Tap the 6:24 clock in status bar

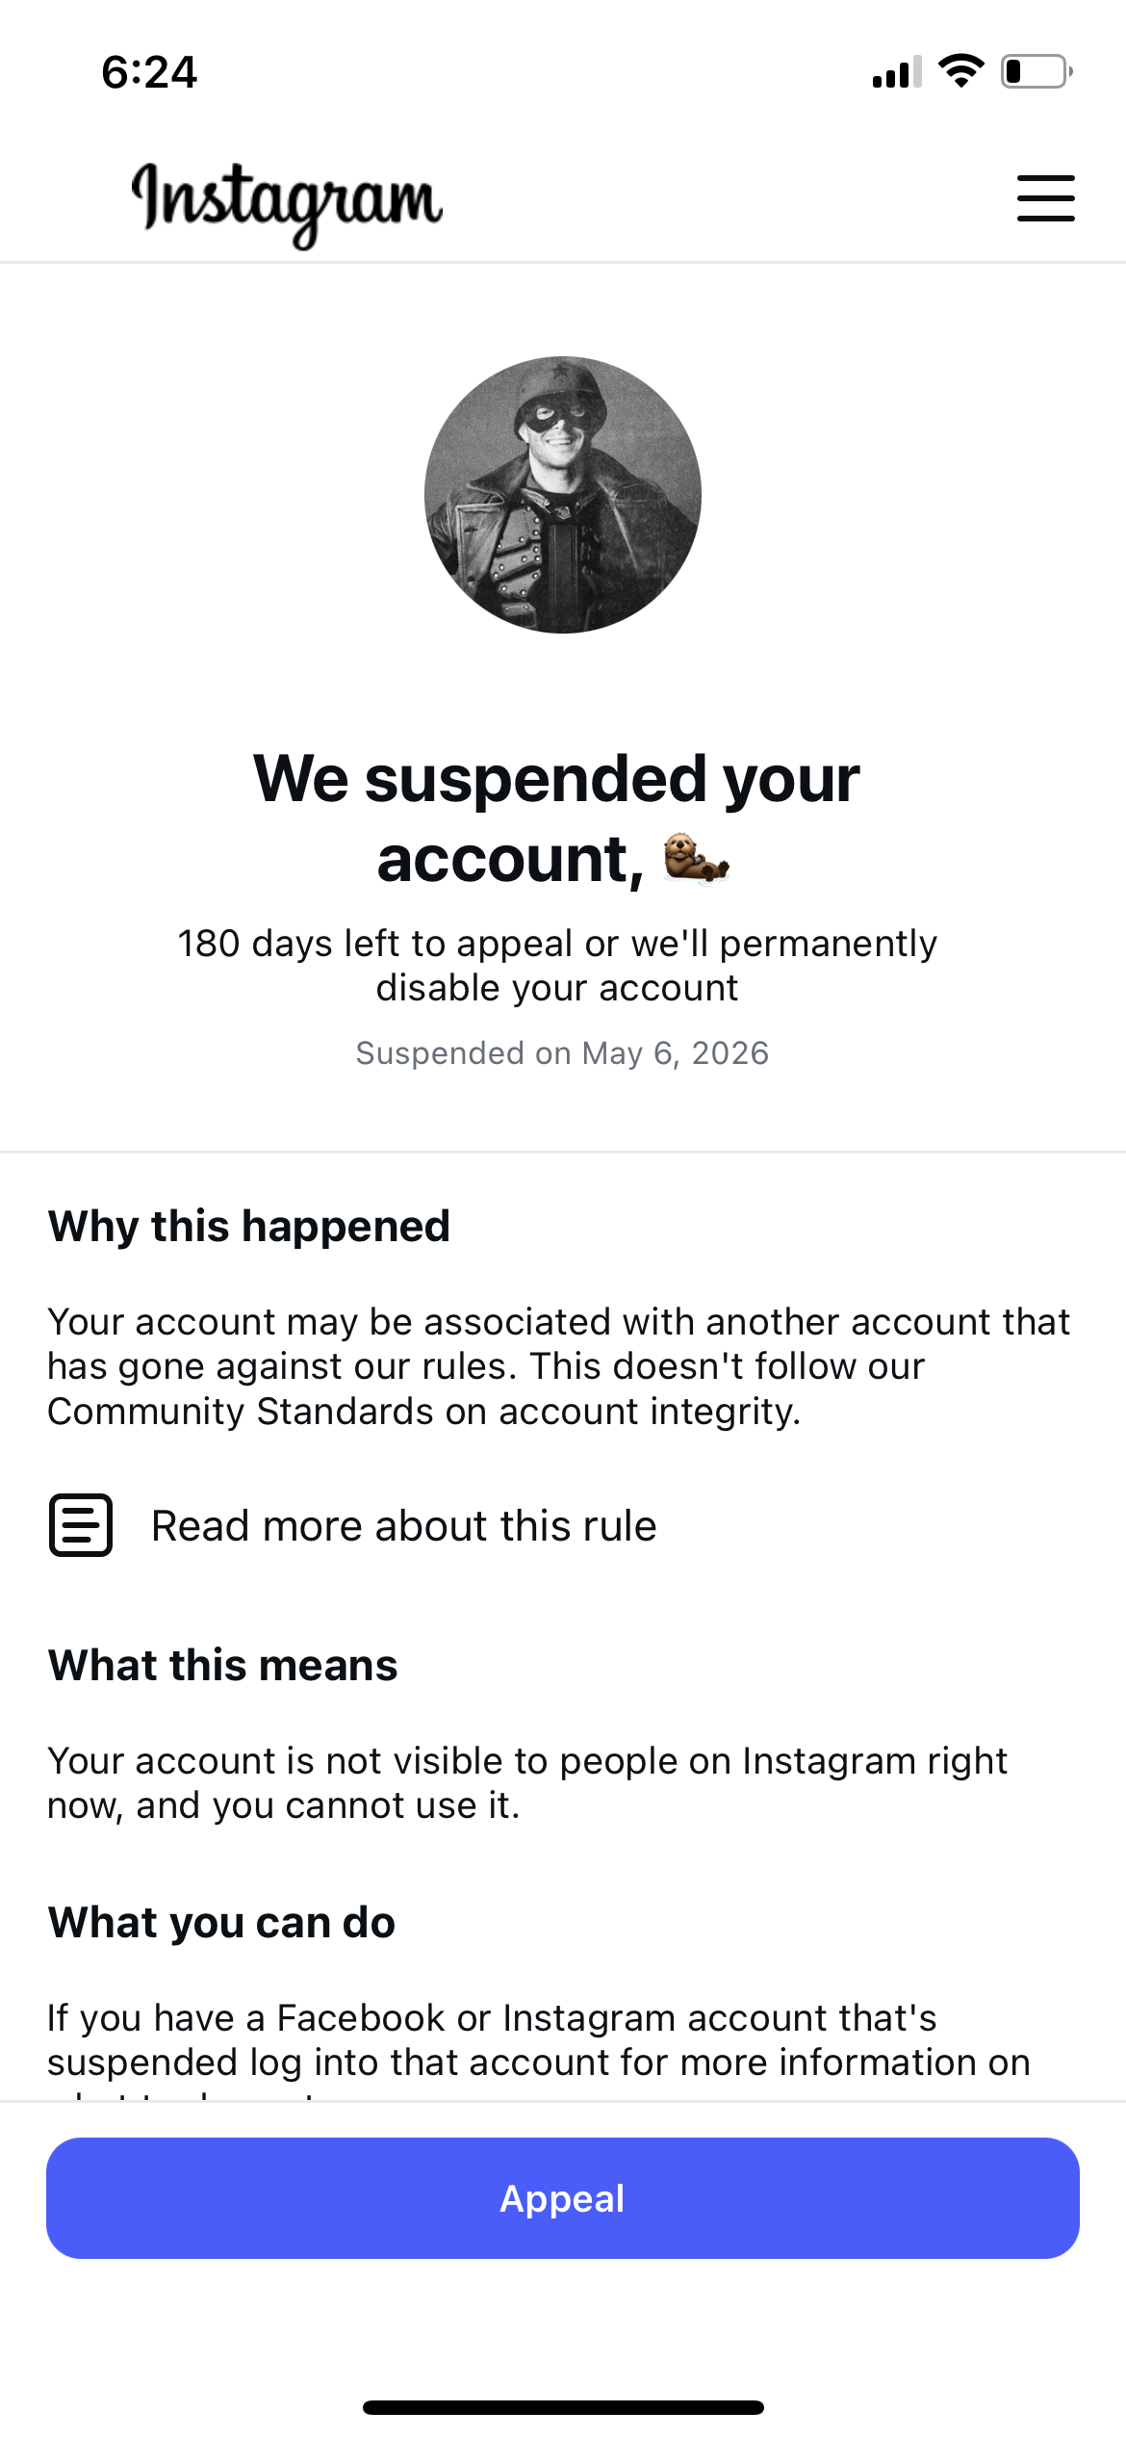coord(149,72)
